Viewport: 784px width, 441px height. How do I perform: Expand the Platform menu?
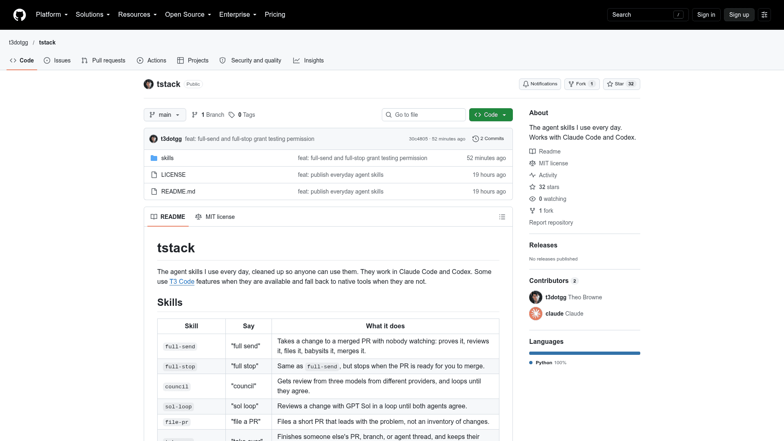tap(52, 15)
